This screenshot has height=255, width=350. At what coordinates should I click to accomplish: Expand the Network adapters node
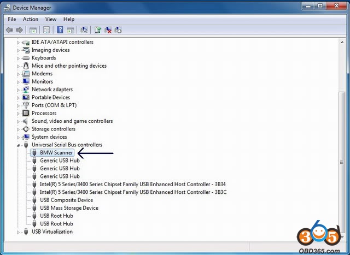[18, 90]
